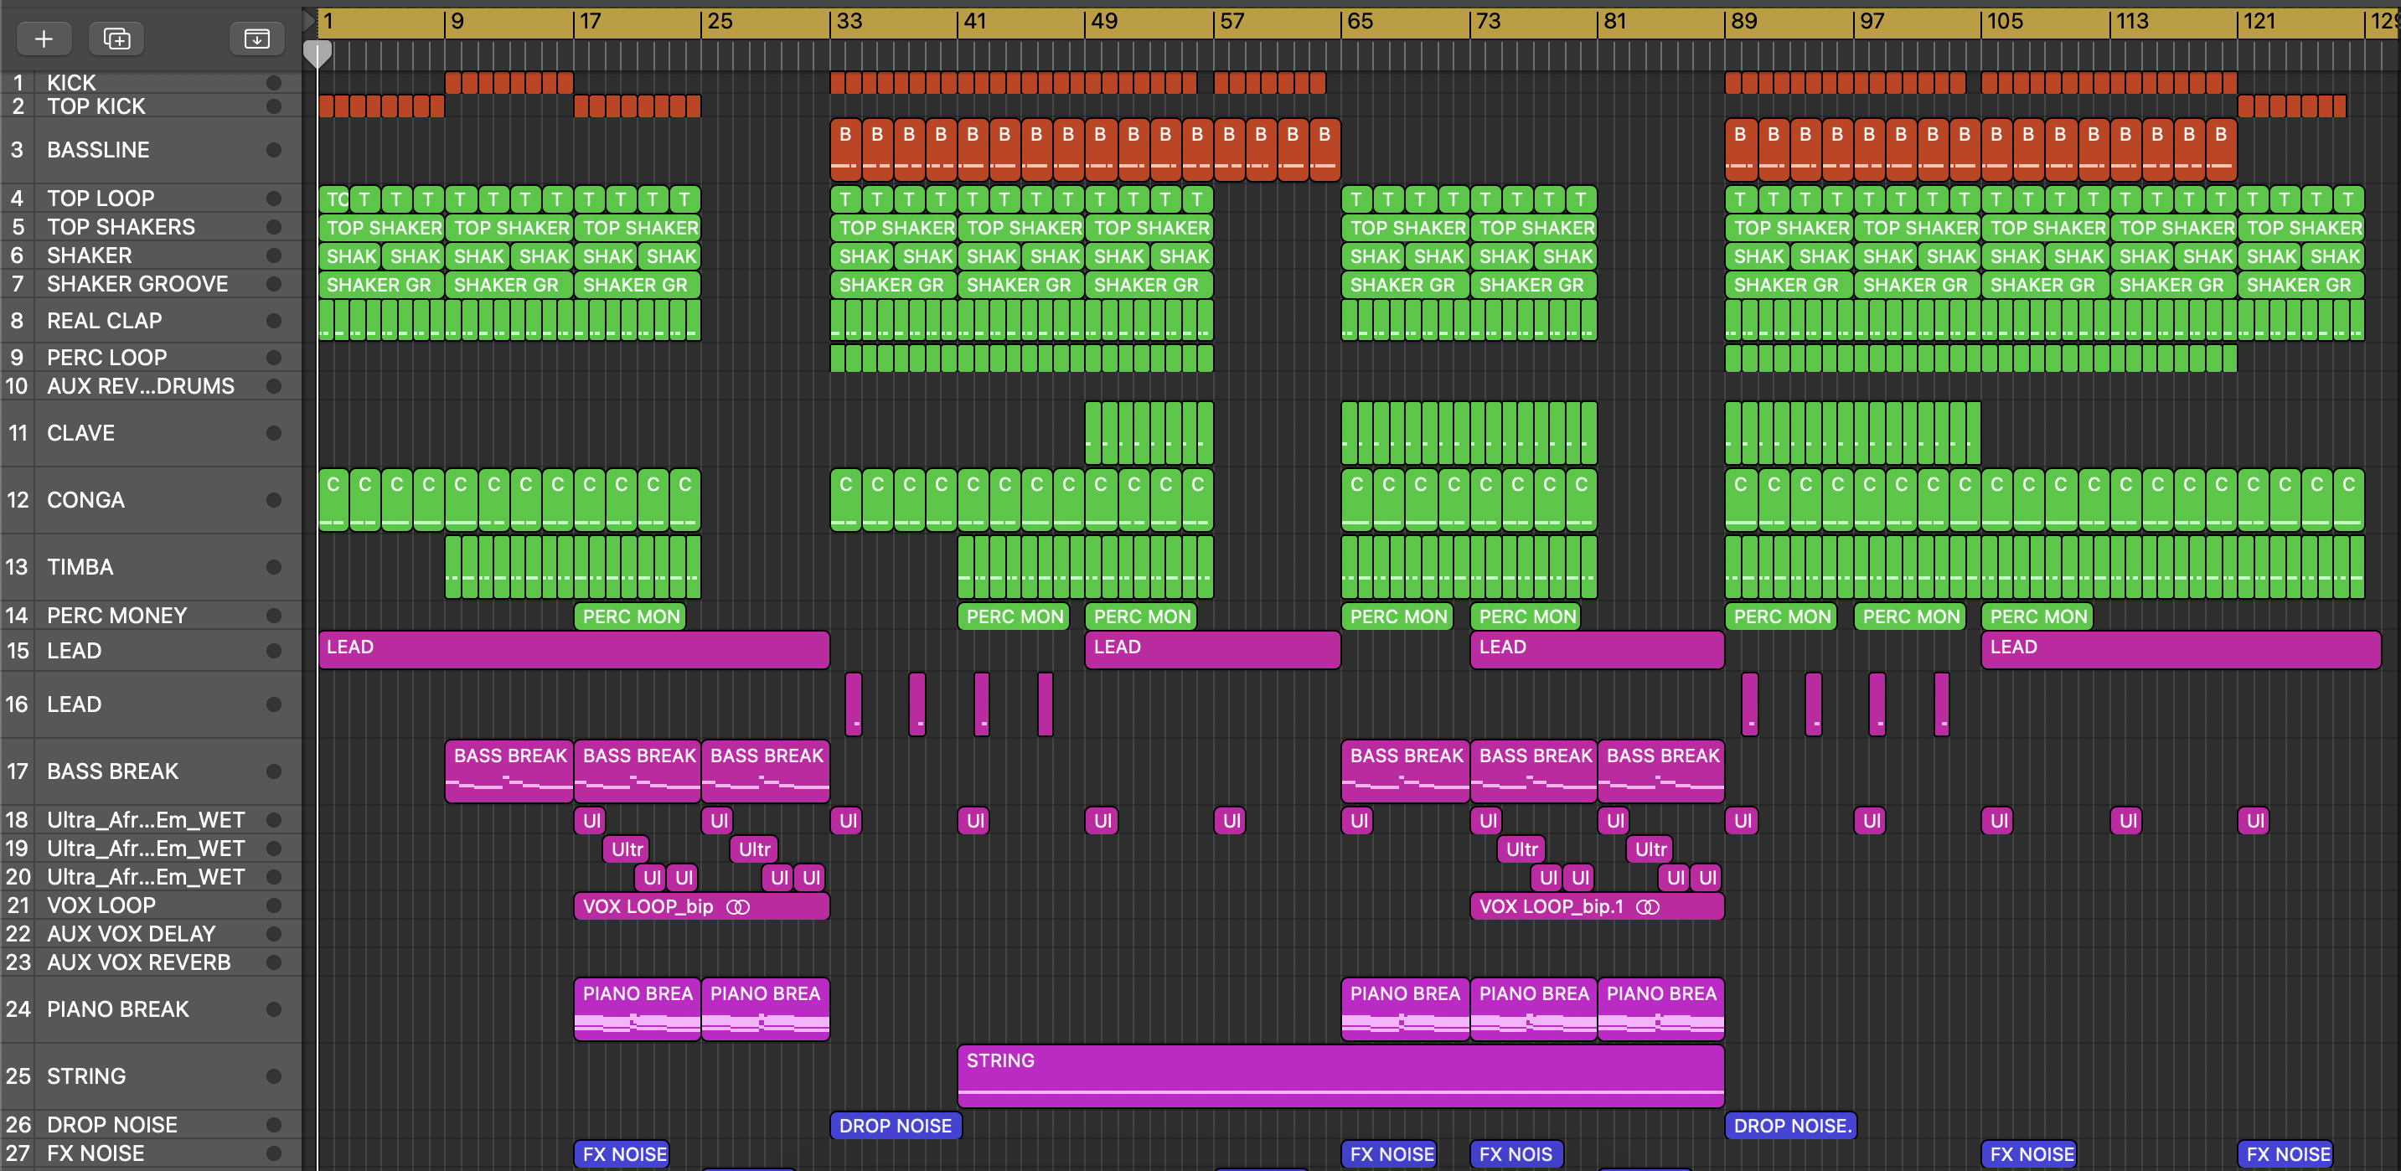Select the first TOP SHAKER region at bar 1
2401x1171 pixels.
[381, 227]
